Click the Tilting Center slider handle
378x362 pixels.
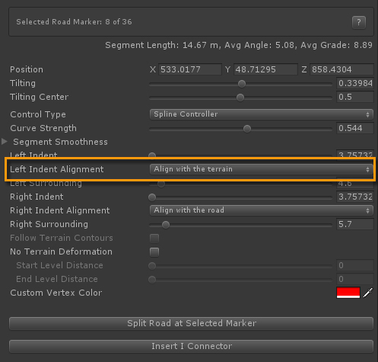[240, 98]
